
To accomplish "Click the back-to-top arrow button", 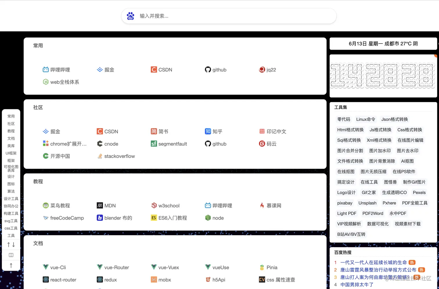I will tap(11, 265).
